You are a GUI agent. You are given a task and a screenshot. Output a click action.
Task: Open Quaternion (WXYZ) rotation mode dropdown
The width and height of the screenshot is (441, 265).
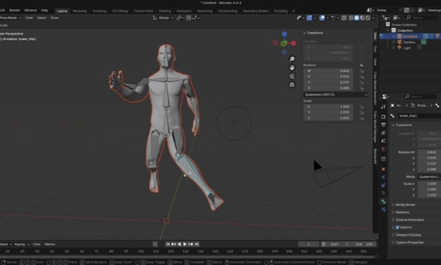click(x=335, y=95)
